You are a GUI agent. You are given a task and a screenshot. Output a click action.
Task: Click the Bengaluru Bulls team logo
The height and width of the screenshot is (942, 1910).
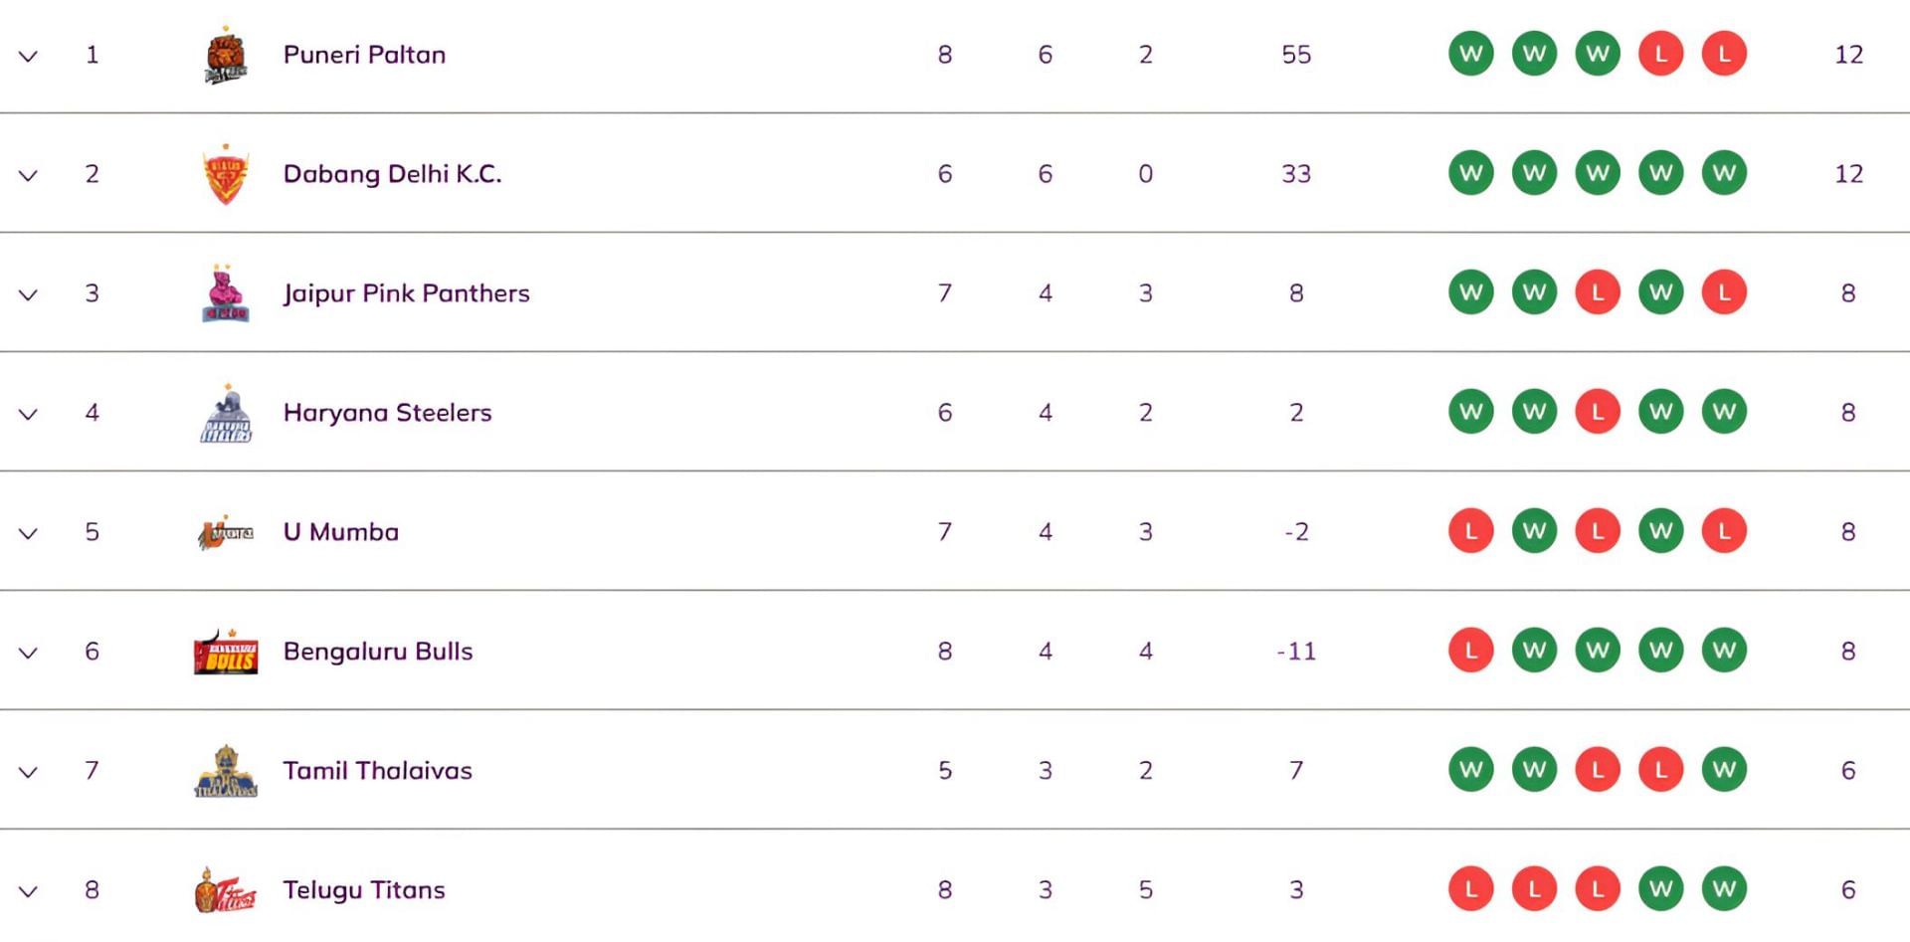coord(226,652)
